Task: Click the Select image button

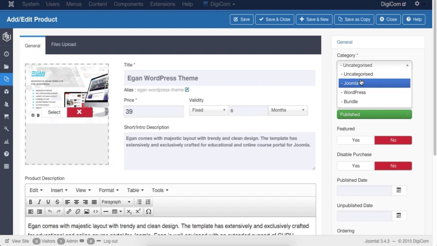Action: point(54,112)
